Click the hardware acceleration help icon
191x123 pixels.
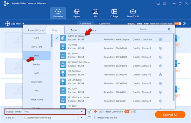coord(184,24)
